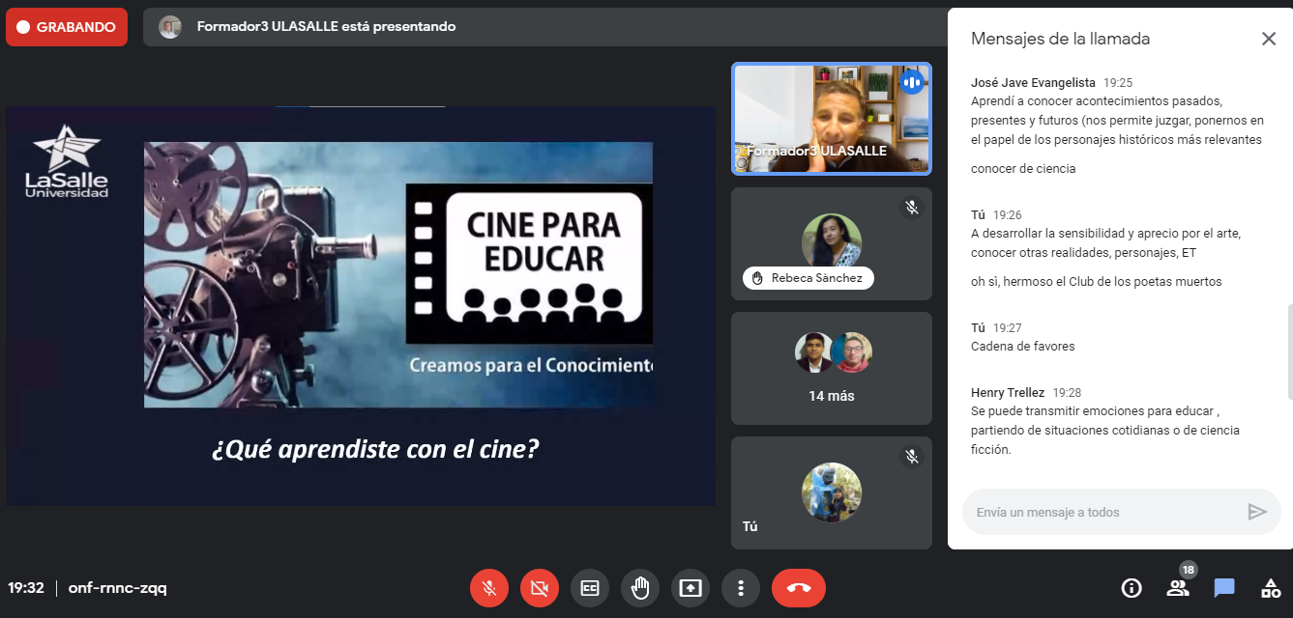The height and width of the screenshot is (618, 1293).
Task: Select Rebeca Sánchez participant tile
Action: click(832, 243)
